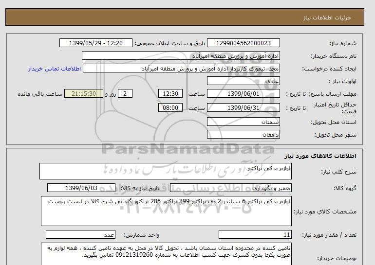The width and height of the screenshot is (375, 265).
Task: Click the price validity time 08:00
Action: pyautogui.click(x=170, y=107)
